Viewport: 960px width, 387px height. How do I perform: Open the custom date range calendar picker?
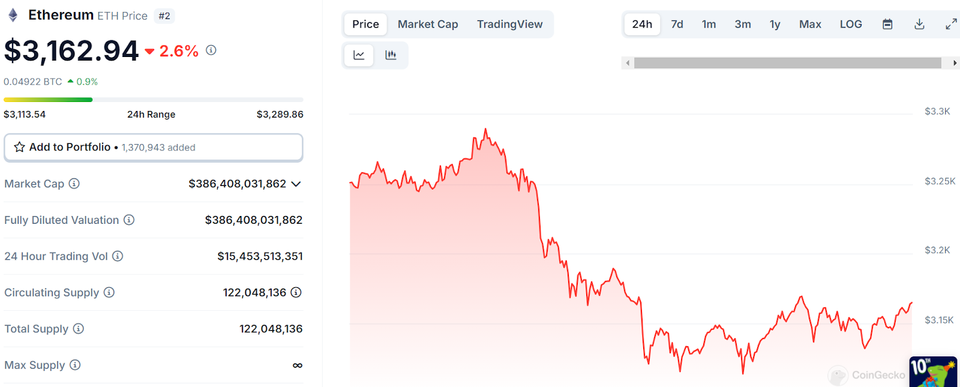coord(887,24)
